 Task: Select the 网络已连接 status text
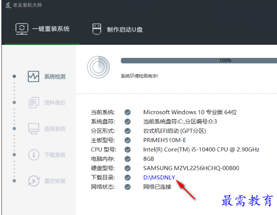157,187
